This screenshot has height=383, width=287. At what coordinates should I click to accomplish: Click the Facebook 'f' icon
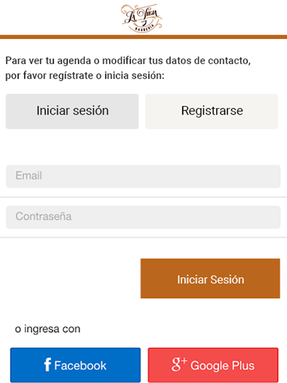point(47,365)
